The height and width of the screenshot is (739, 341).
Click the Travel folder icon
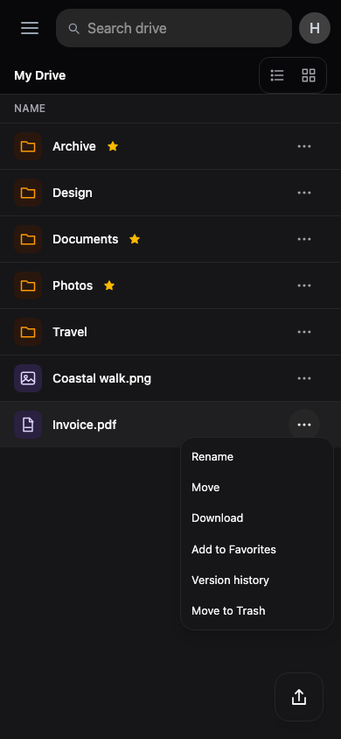coord(28,332)
